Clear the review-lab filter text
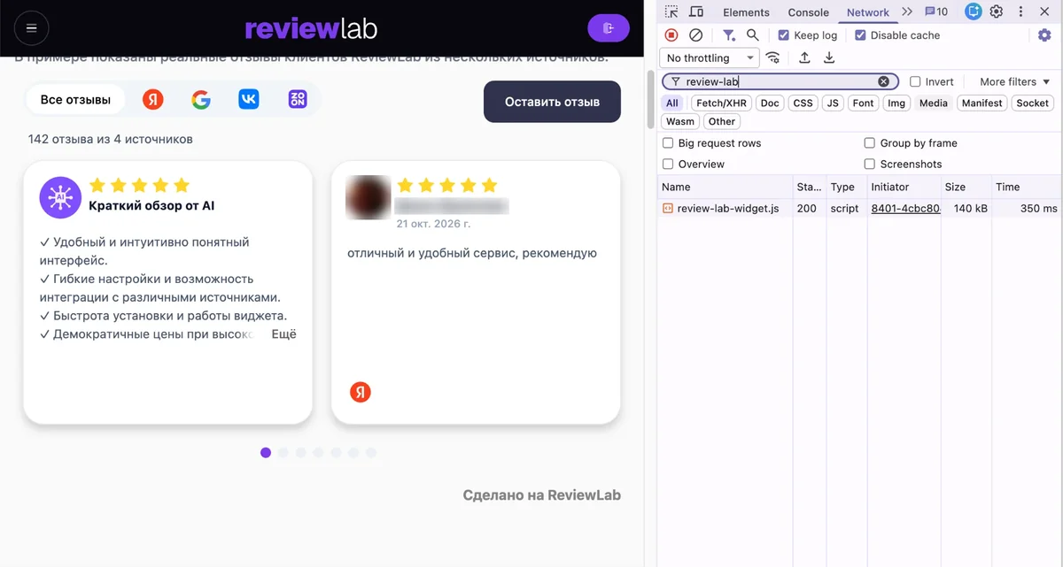 pos(883,81)
